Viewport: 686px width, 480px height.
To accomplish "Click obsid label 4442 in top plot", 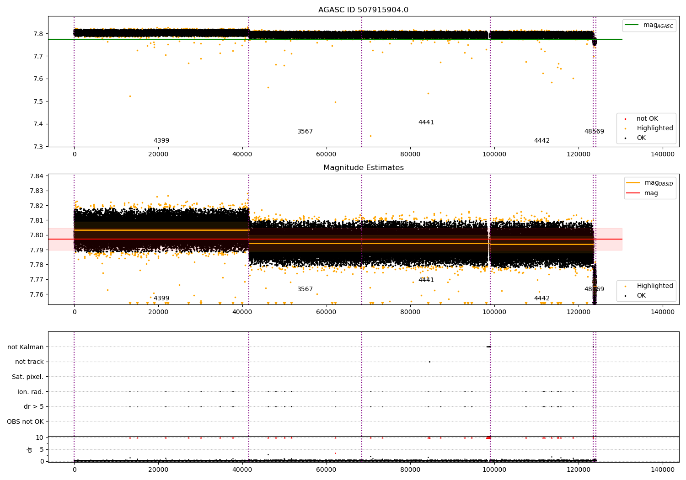I will pyautogui.click(x=542, y=140).
